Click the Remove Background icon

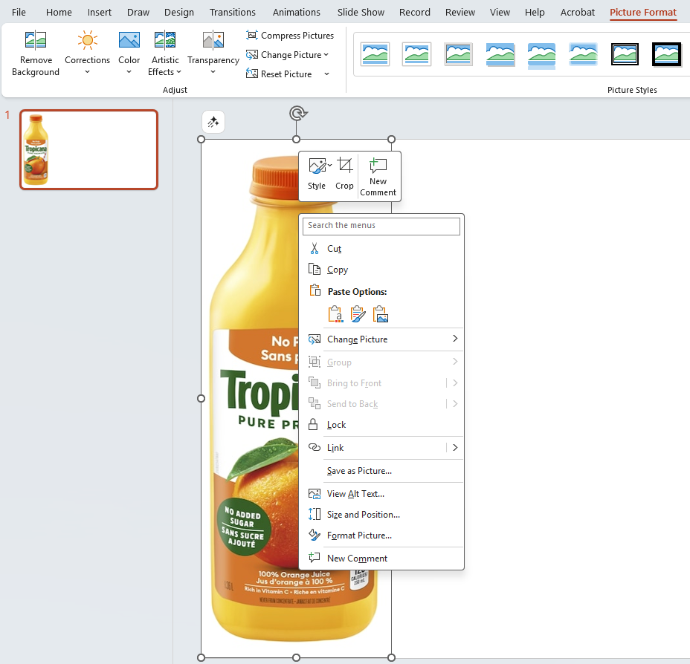pyautogui.click(x=36, y=40)
